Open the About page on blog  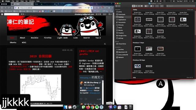pyautogui.click(x=22, y=38)
